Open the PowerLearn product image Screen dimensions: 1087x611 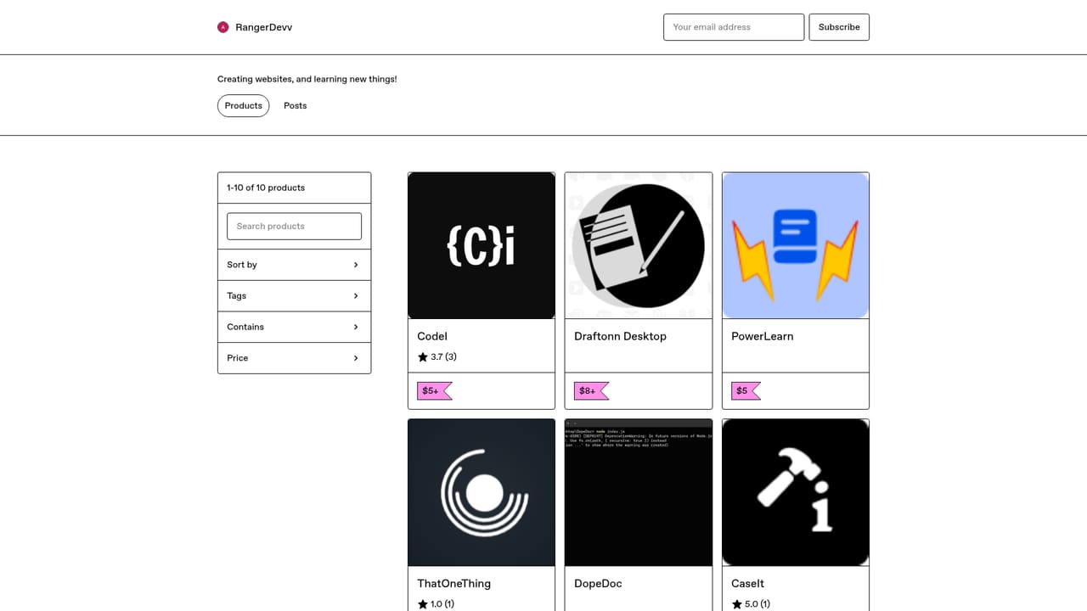(x=796, y=246)
